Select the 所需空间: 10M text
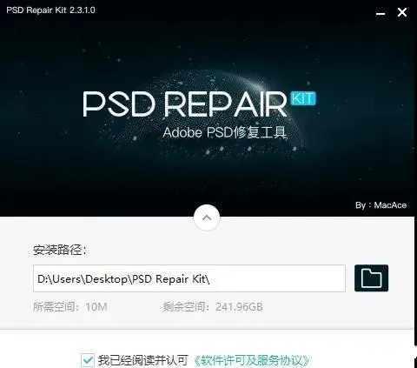This screenshot has width=417, height=368. (70, 307)
